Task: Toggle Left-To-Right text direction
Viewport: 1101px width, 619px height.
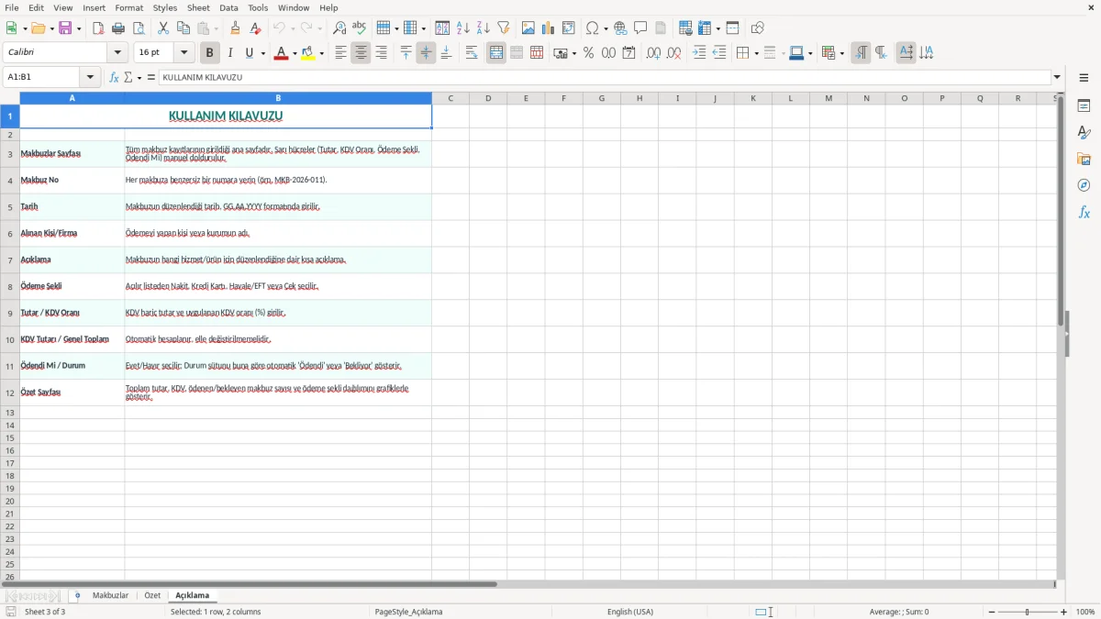Action: click(861, 53)
